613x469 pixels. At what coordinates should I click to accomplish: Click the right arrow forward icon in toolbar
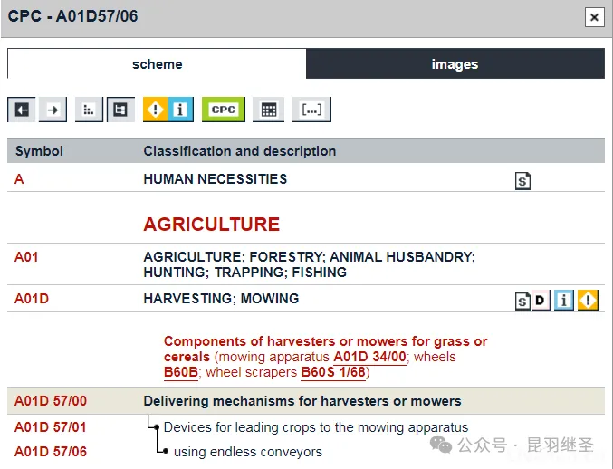point(53,110)
